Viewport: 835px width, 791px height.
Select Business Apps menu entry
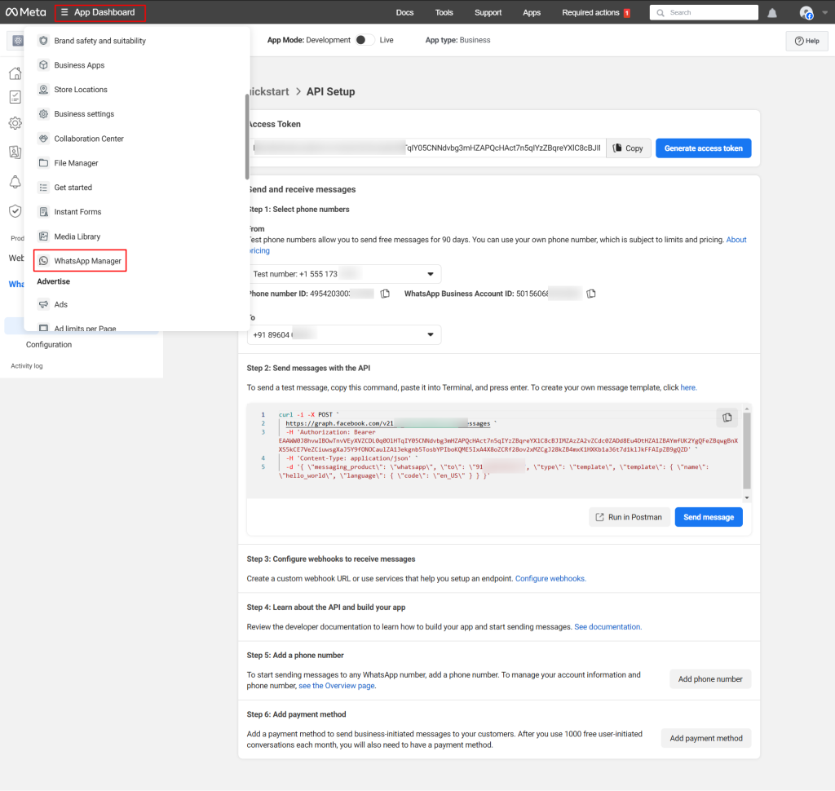[79, 65]
